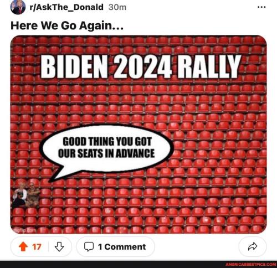Click the white speech bubble in meme
The width and height of the screenshot is (277, 268).
coord(106,151)
